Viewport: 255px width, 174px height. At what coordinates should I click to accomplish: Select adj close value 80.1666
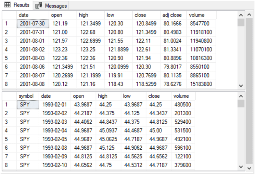click(x=173, y=24)
